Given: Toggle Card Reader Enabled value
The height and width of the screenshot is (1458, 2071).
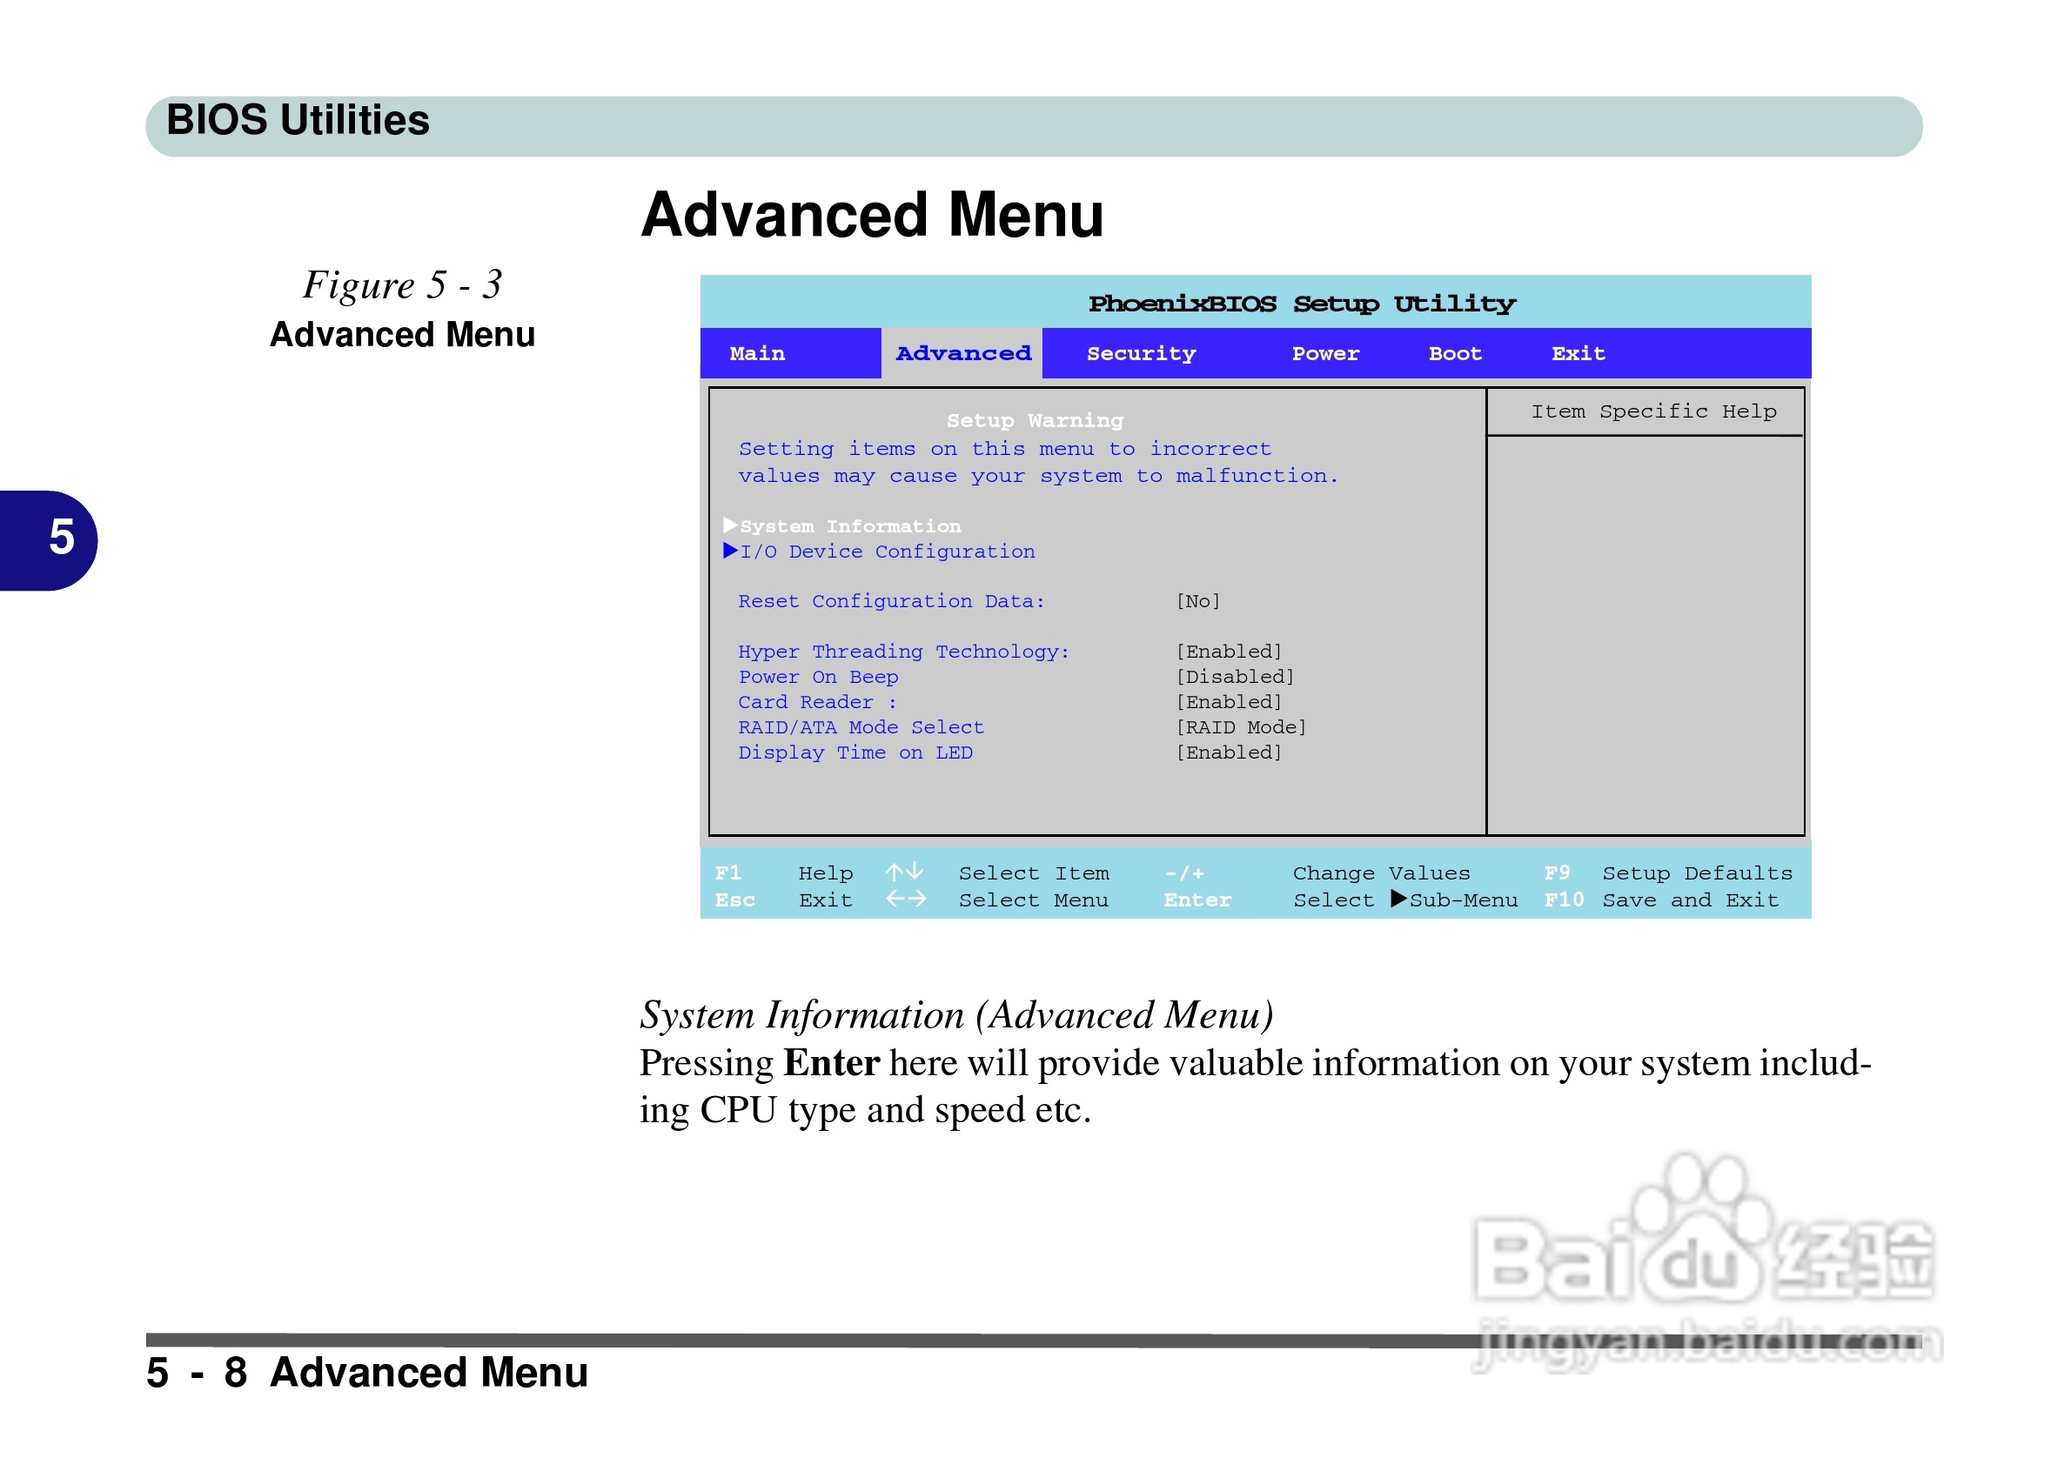Looking at the screenshot, I should point(1228,701).
